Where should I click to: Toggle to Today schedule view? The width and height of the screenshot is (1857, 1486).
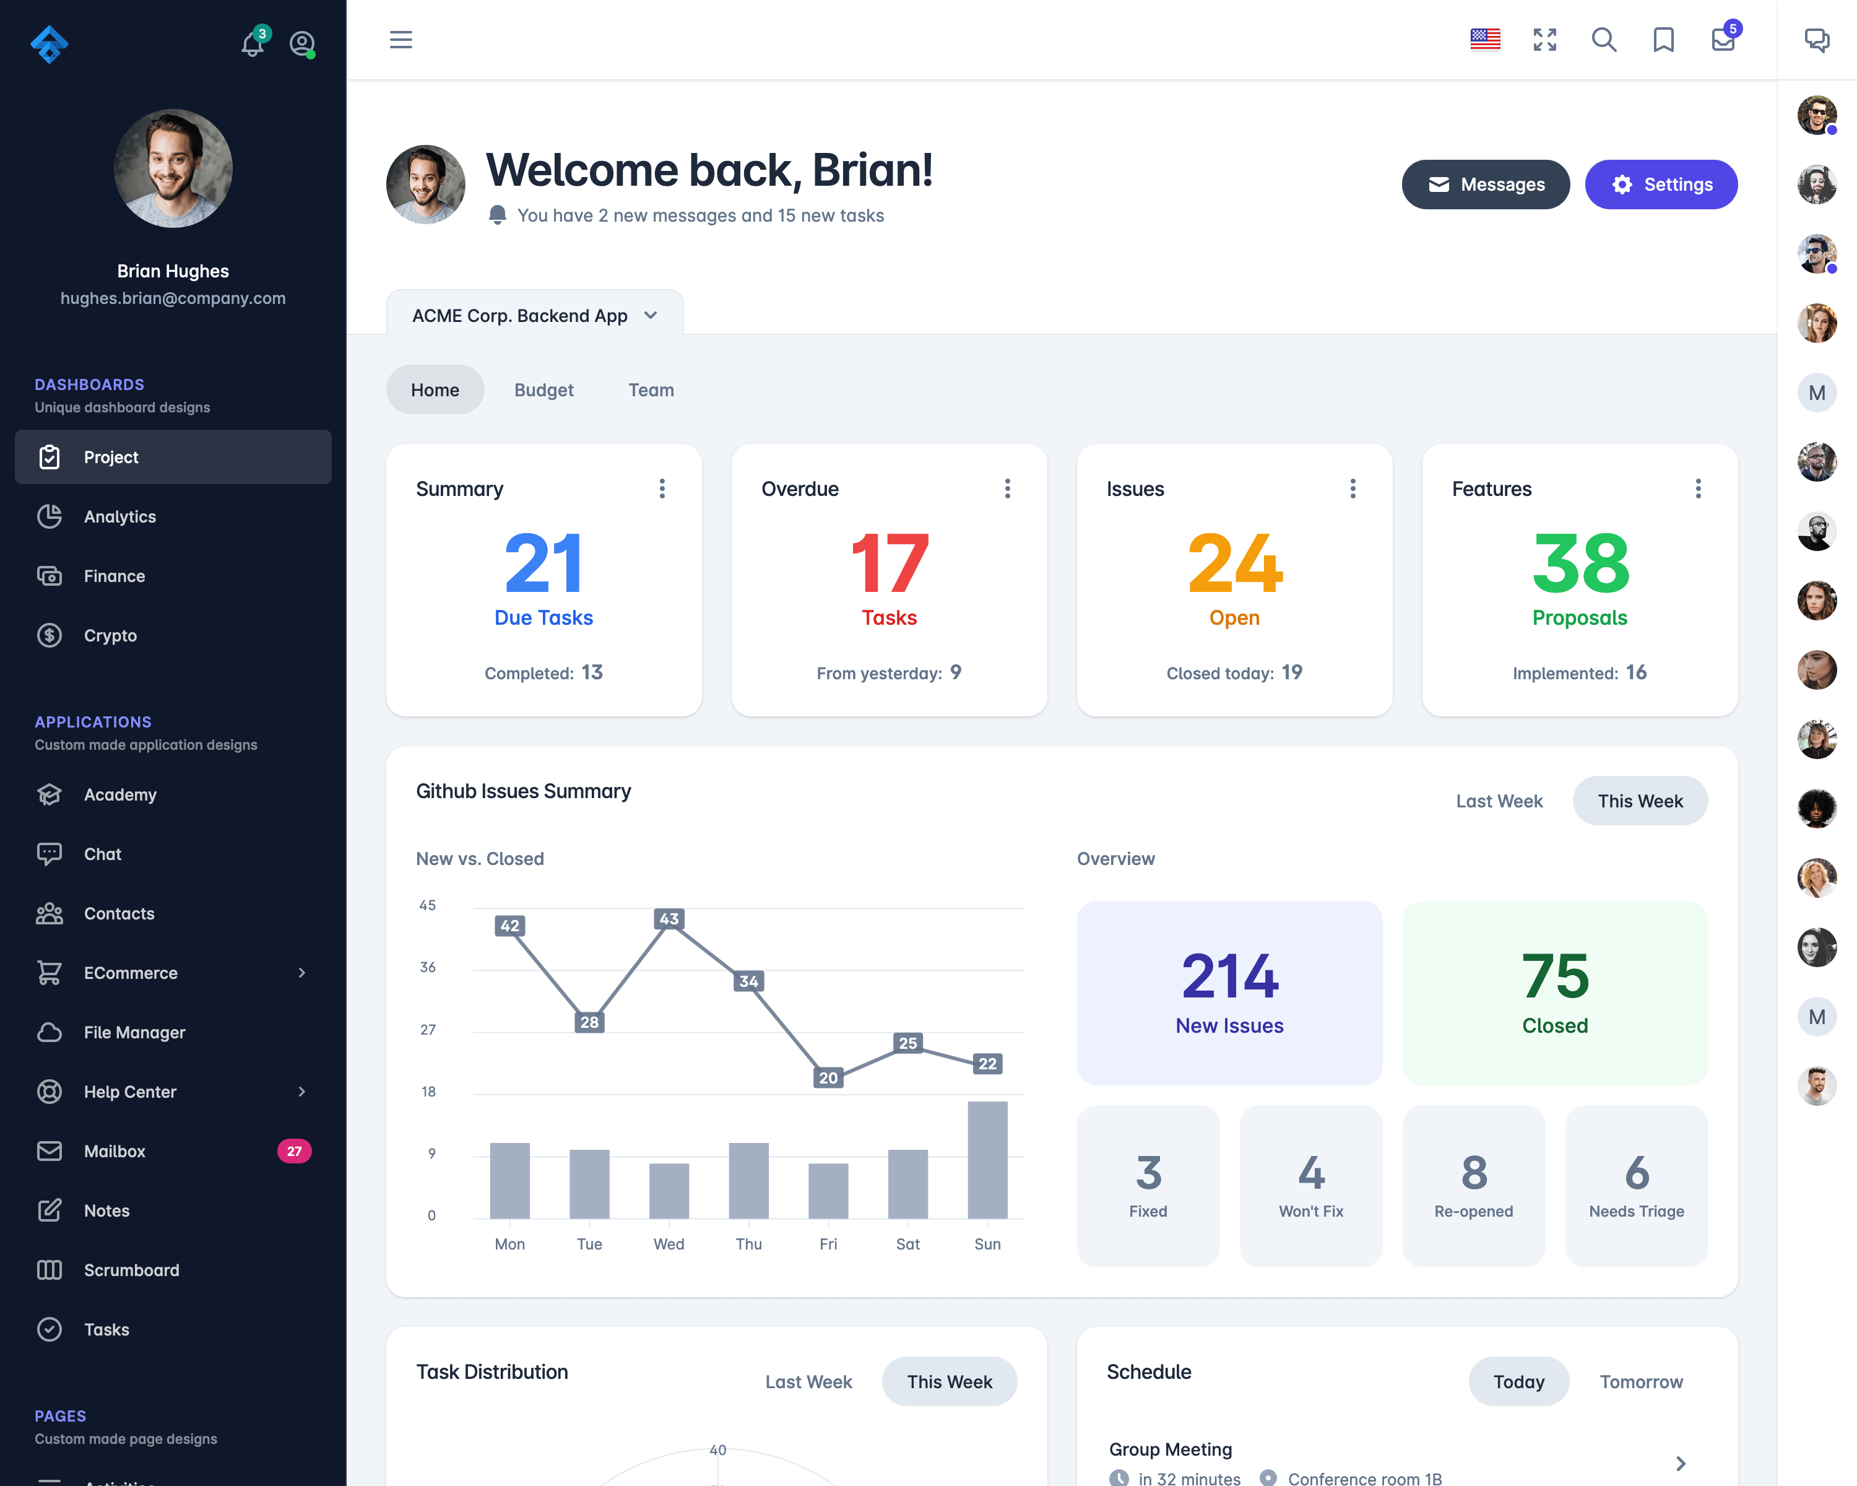tap(1517, 1381)
